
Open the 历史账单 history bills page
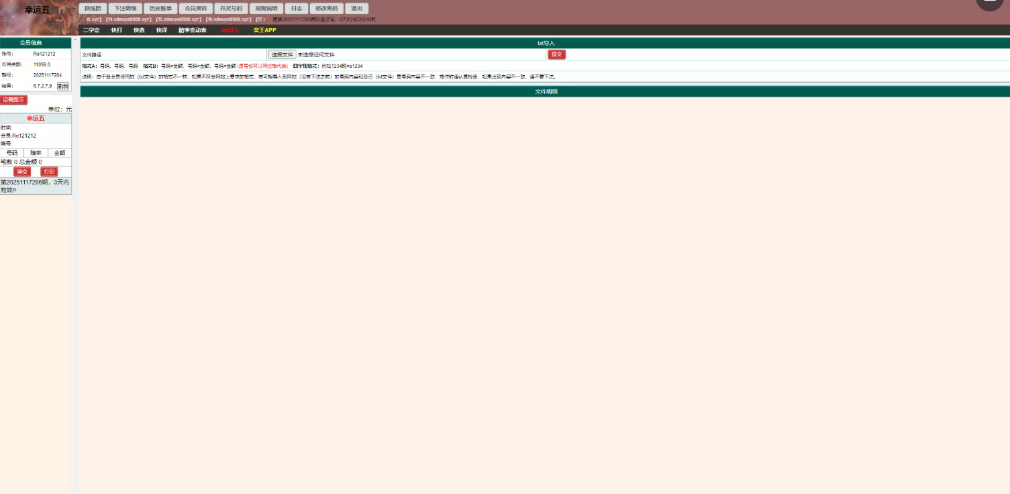tap(160, 9)
